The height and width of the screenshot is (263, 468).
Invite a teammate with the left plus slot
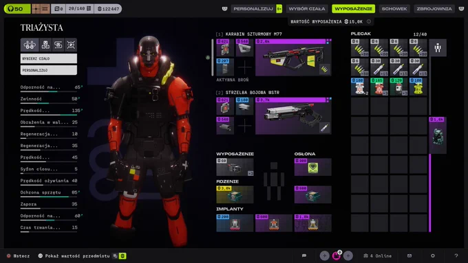[324, 255]
